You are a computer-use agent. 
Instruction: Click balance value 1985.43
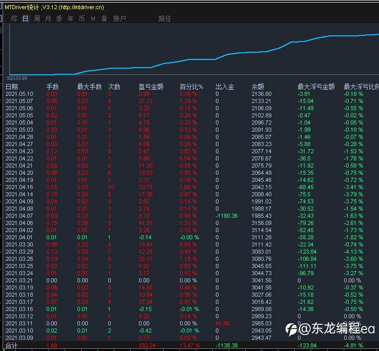[x=262, y=216]
